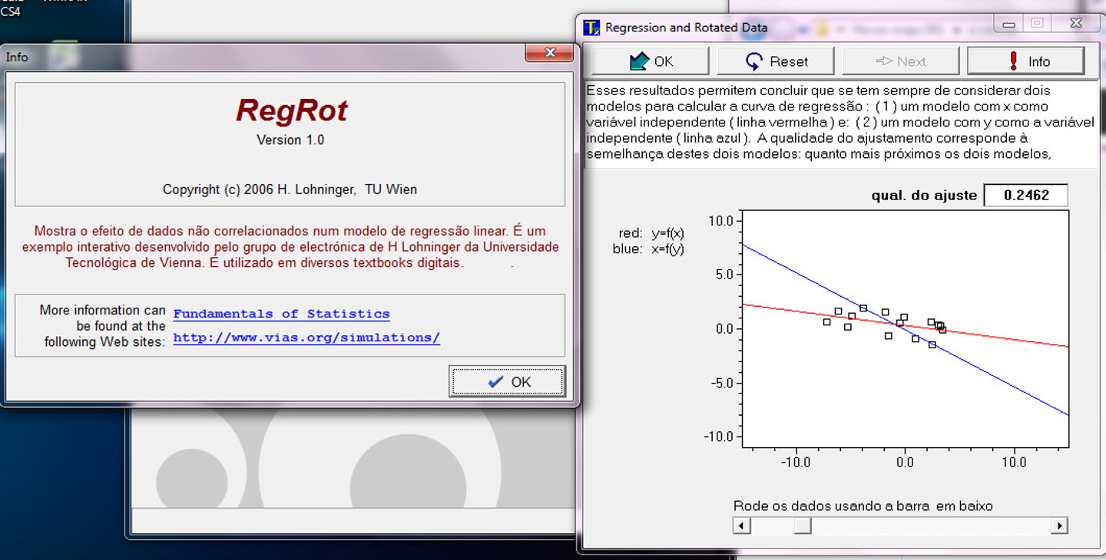Click the maximize button of Regression window
This screenshot has width=1106, height=560.
tap(1037, 25)
